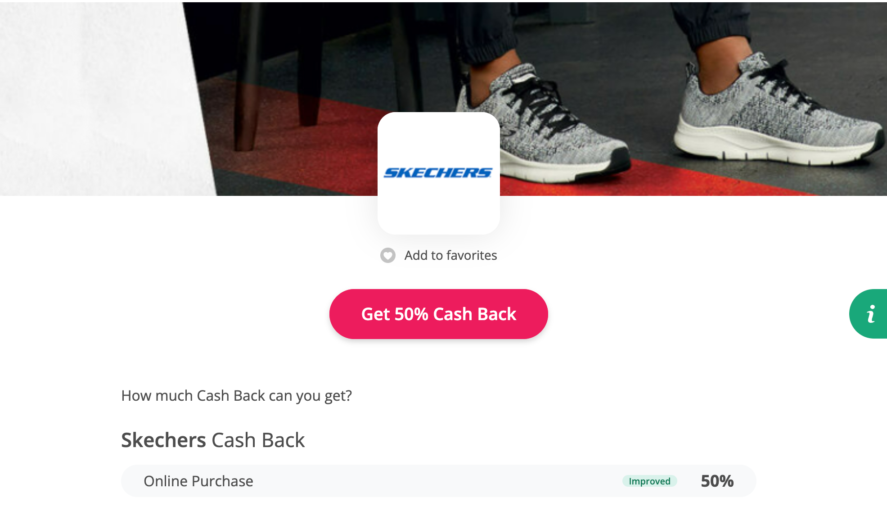Select the Online Purchase label
887x525 pixels.
198,481
